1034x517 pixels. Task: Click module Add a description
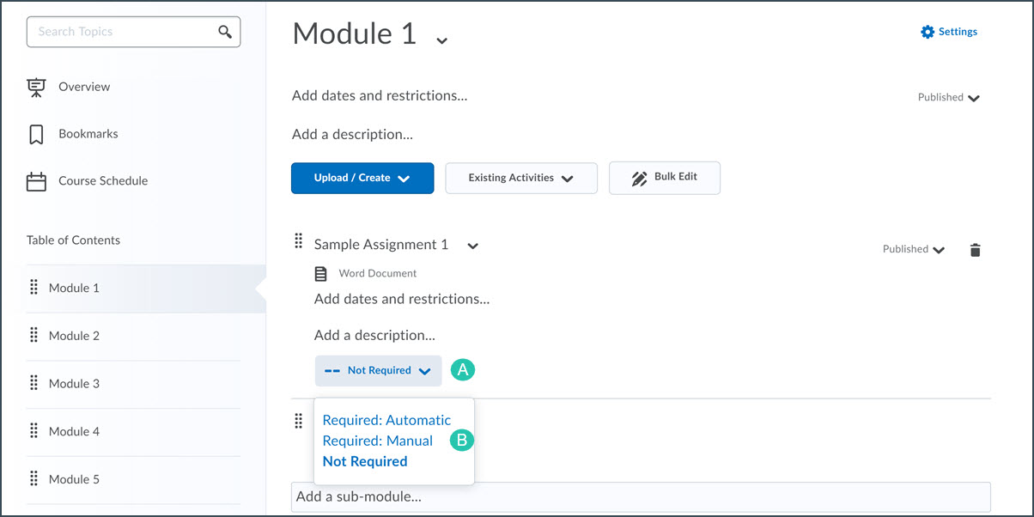coord(352,135)
